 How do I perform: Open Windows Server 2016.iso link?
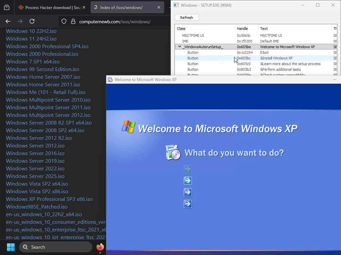35,153
